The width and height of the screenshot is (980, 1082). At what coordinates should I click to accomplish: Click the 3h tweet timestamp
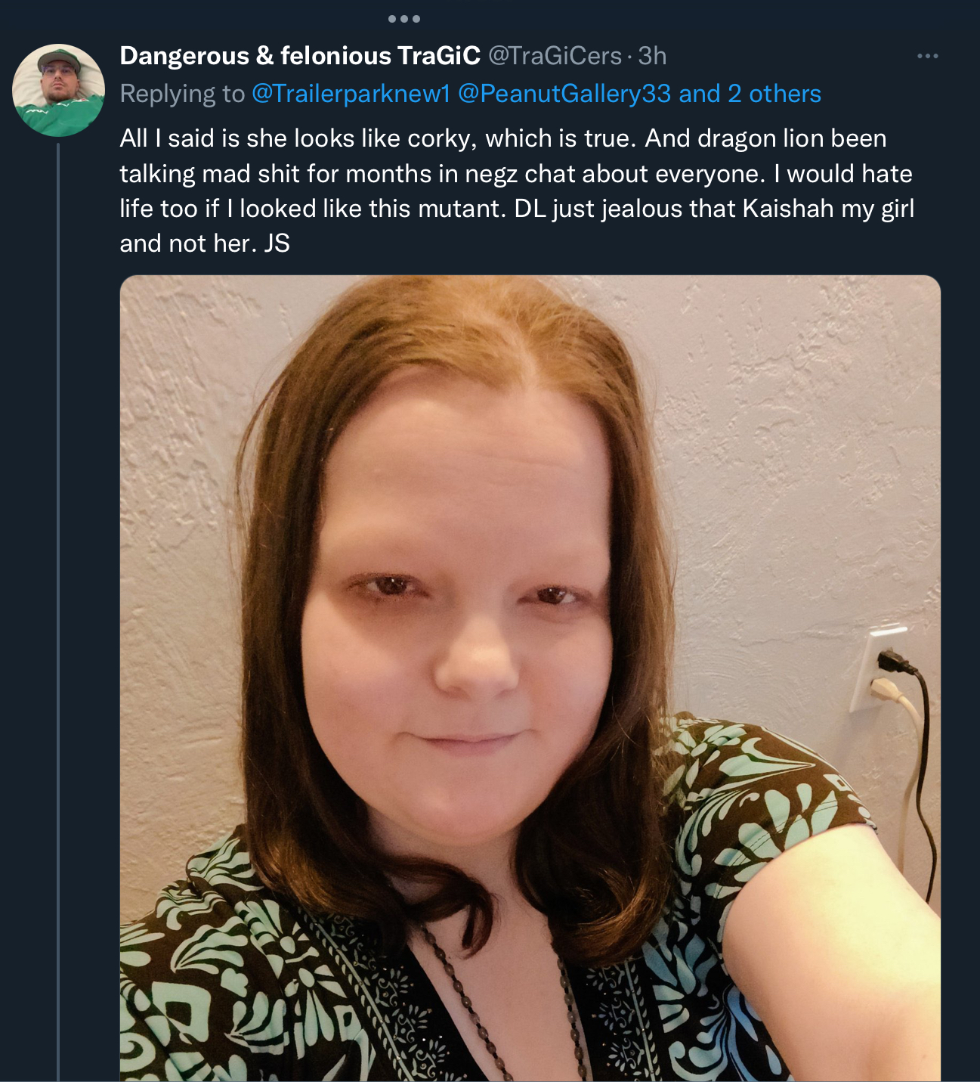point(653,56)
